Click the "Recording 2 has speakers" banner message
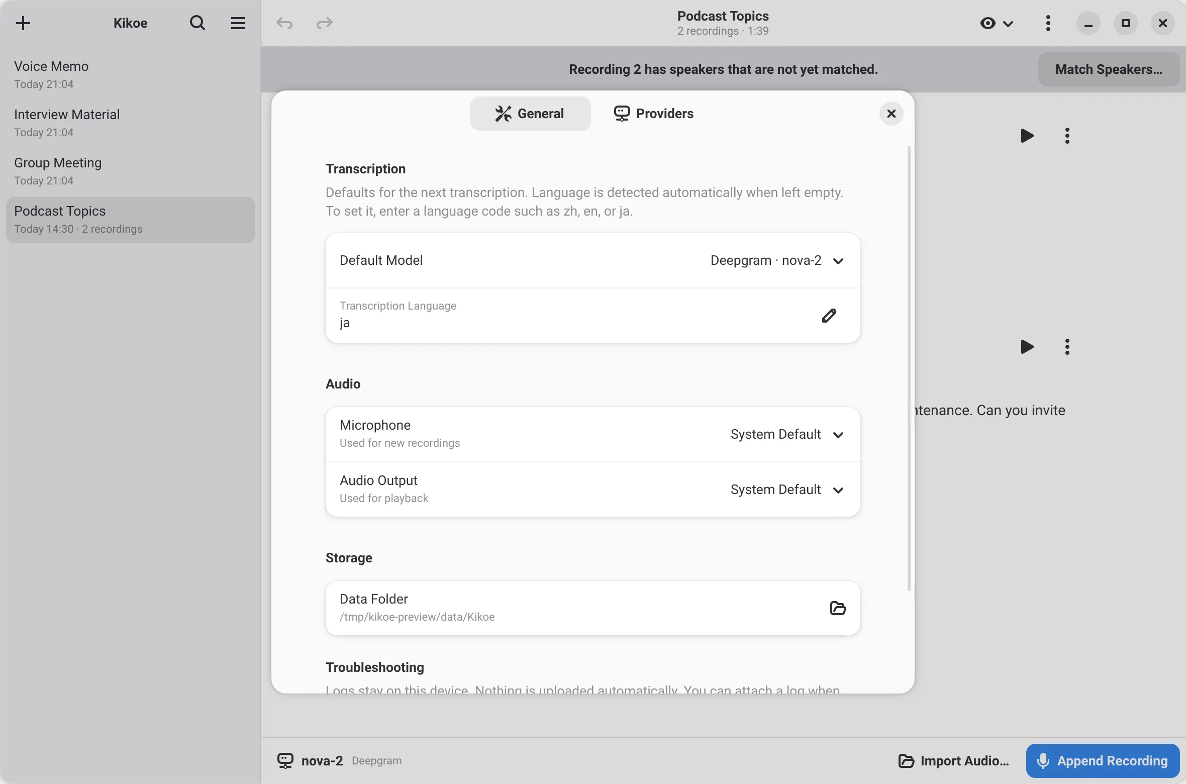Image resolution: width=1186 pixels, height=784 pixels. 723,69
